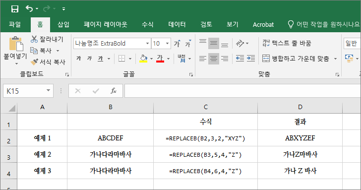Open the 검토 tab
361x190 pixels.
(x=206, y=24)
